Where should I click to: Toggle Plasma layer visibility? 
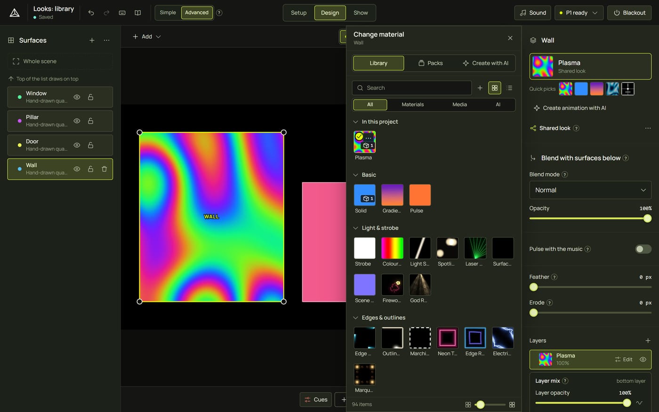pos(643,359)
